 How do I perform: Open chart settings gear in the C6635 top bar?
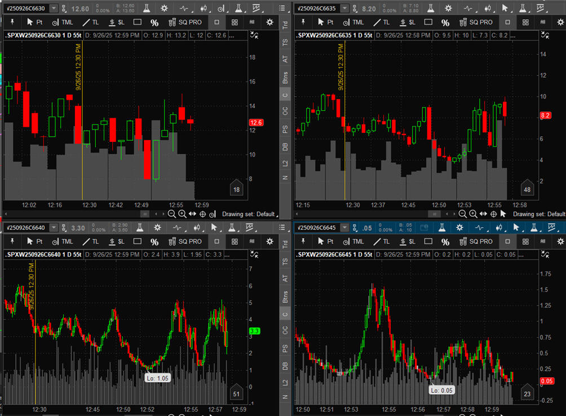pyautogui.click(x=448, y=8)
